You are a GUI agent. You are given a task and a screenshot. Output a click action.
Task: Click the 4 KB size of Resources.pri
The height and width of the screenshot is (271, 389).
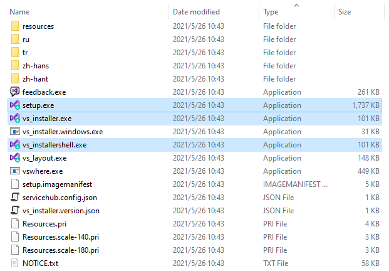pos(372,223)
